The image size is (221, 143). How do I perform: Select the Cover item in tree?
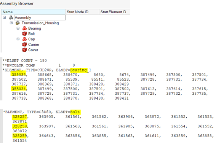(33, 50)
